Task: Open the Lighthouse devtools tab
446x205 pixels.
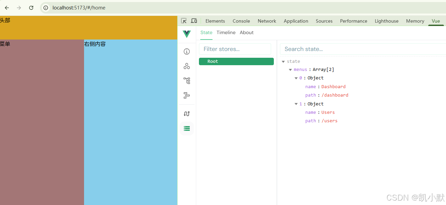Action: tap(387, 21)
